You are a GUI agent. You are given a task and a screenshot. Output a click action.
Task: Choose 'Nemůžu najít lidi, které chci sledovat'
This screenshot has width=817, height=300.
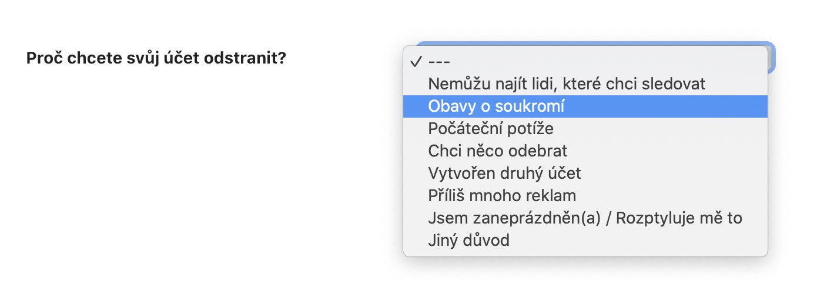click(567, 84)
